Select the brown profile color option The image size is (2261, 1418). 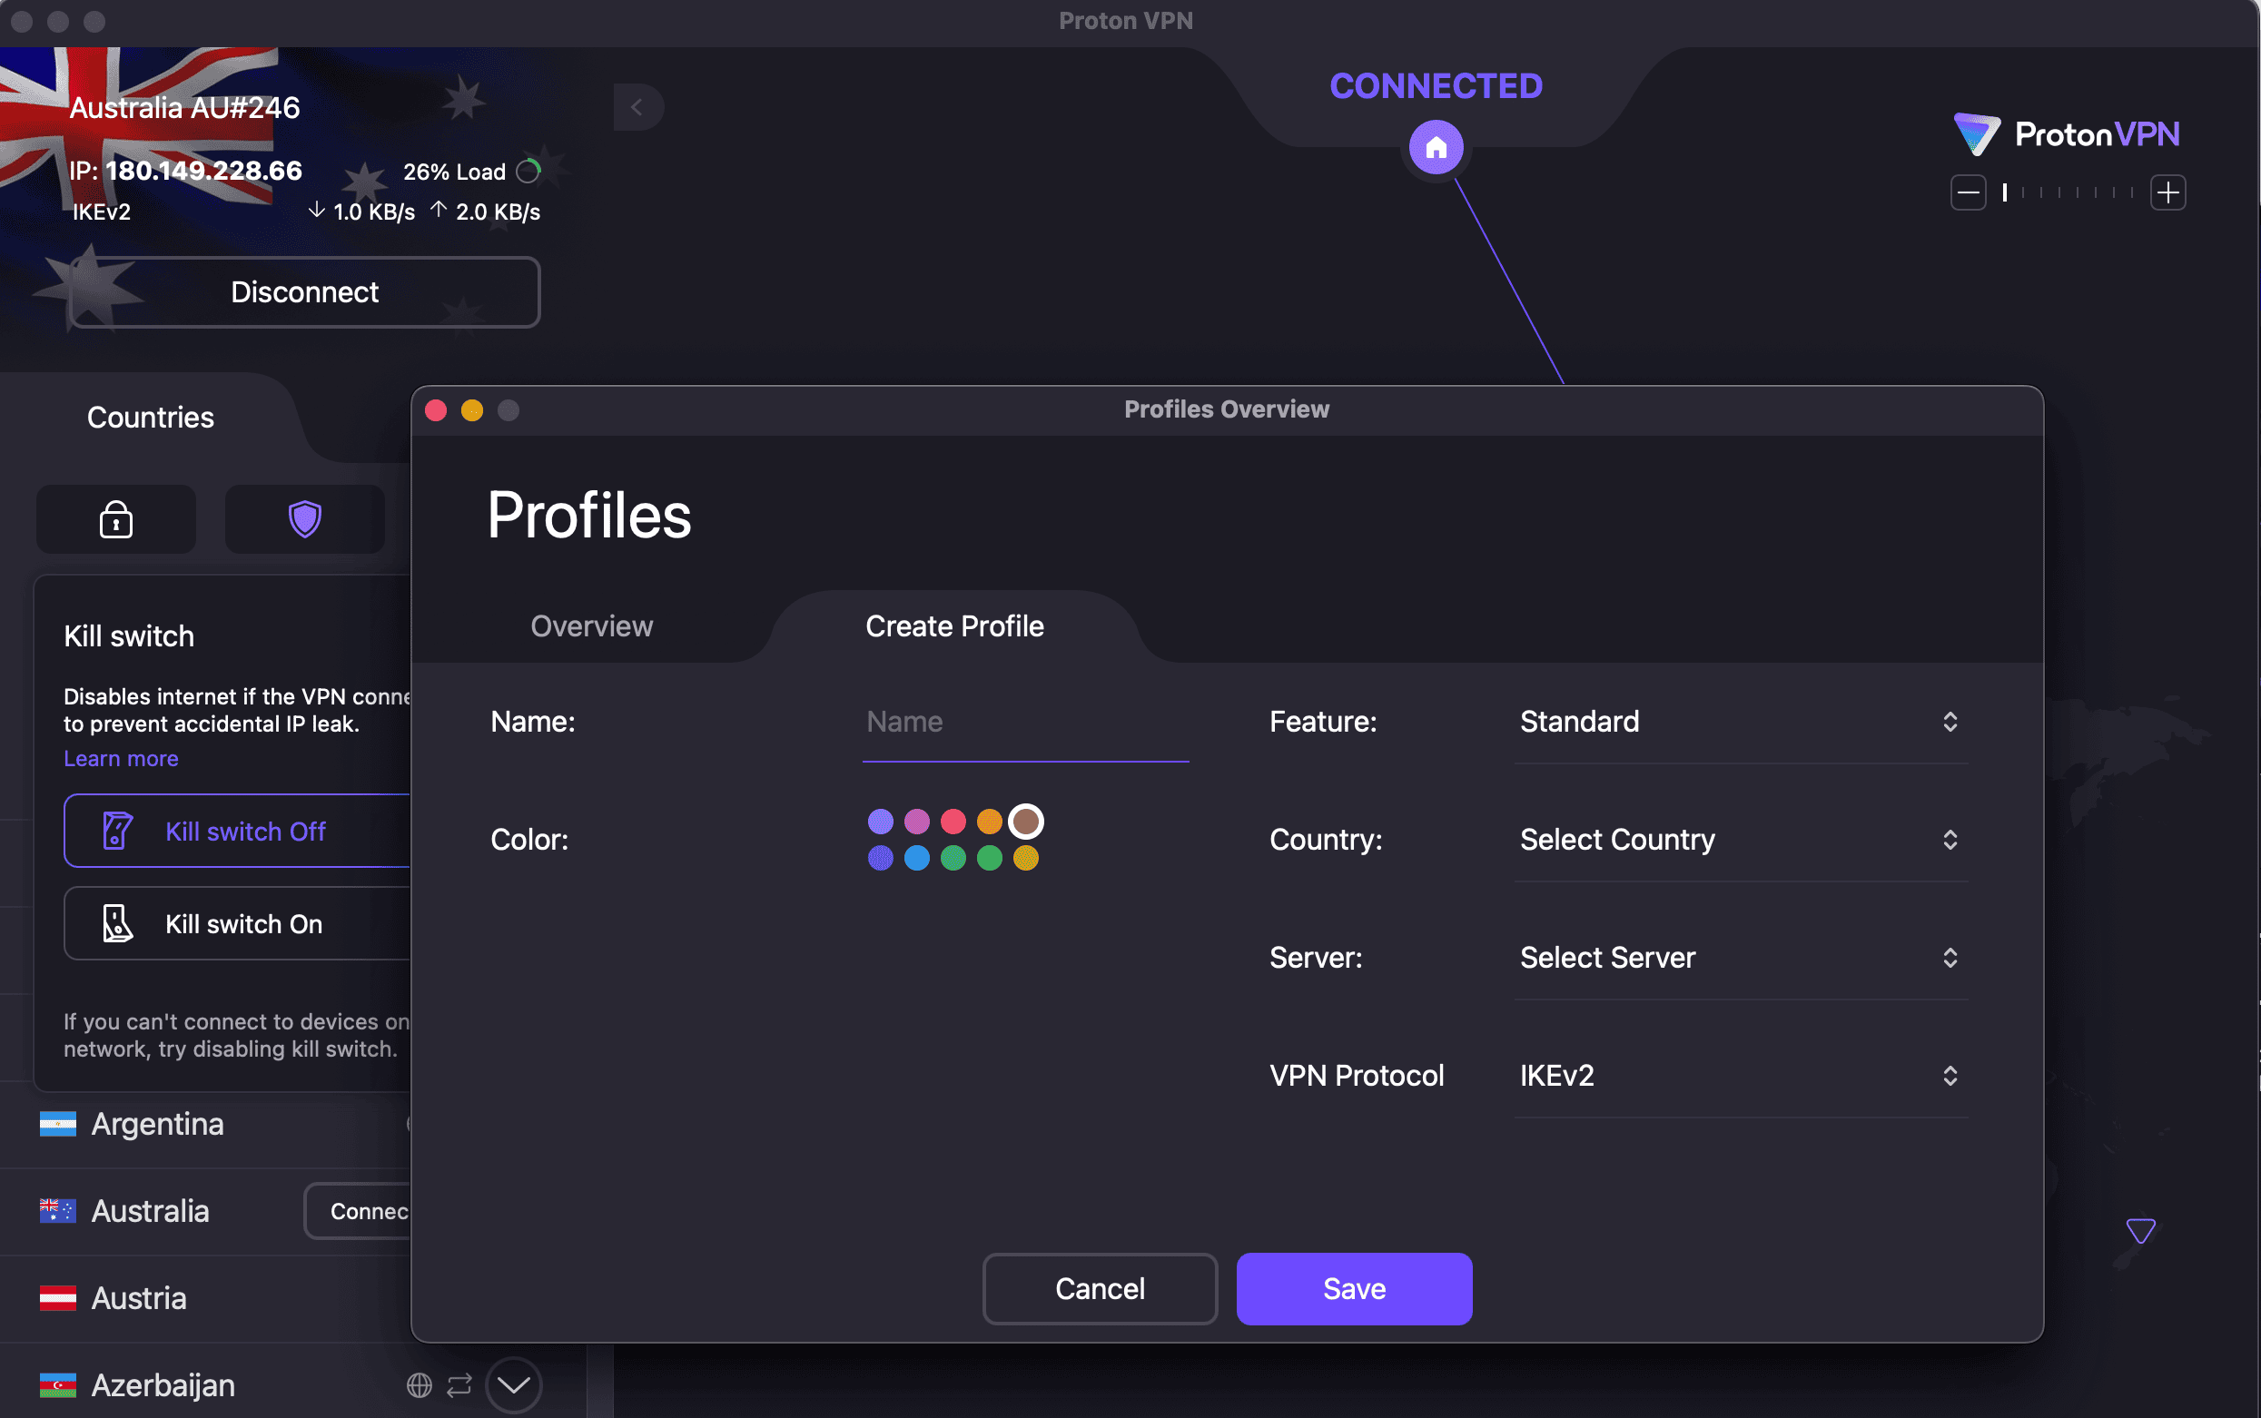1026,822
